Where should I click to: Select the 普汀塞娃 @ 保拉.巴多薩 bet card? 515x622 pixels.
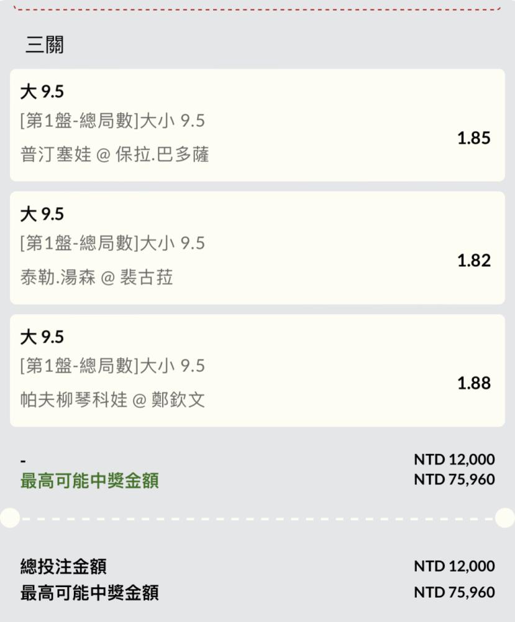point(257,126)
